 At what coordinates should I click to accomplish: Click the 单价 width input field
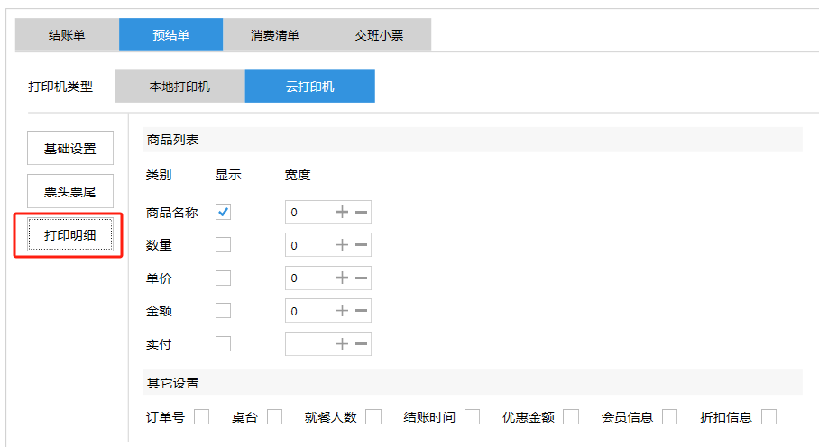point(308,278)
